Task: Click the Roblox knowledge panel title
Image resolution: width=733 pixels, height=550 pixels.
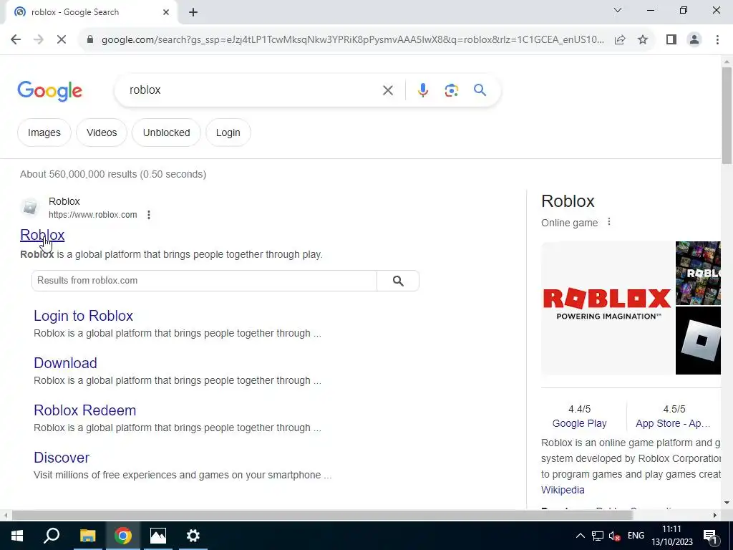Action: pos(568,201)
